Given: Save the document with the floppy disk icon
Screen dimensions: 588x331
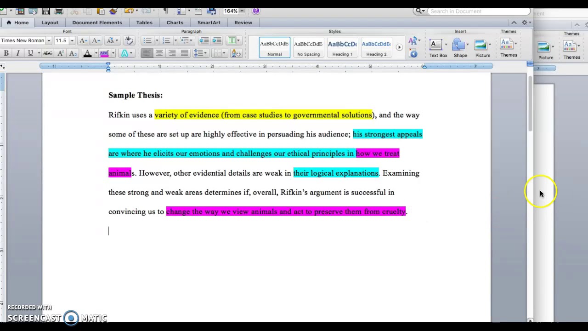Looking at the screenshot, I should click(x=45, y=11).
